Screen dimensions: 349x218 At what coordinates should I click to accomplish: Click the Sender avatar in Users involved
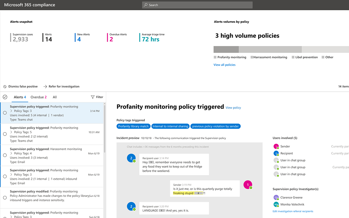click(276, 146)
